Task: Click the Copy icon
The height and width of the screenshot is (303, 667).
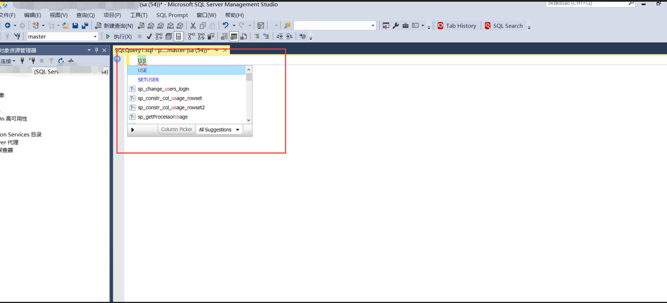Action: pyautogui.click(x=203, y=26)
